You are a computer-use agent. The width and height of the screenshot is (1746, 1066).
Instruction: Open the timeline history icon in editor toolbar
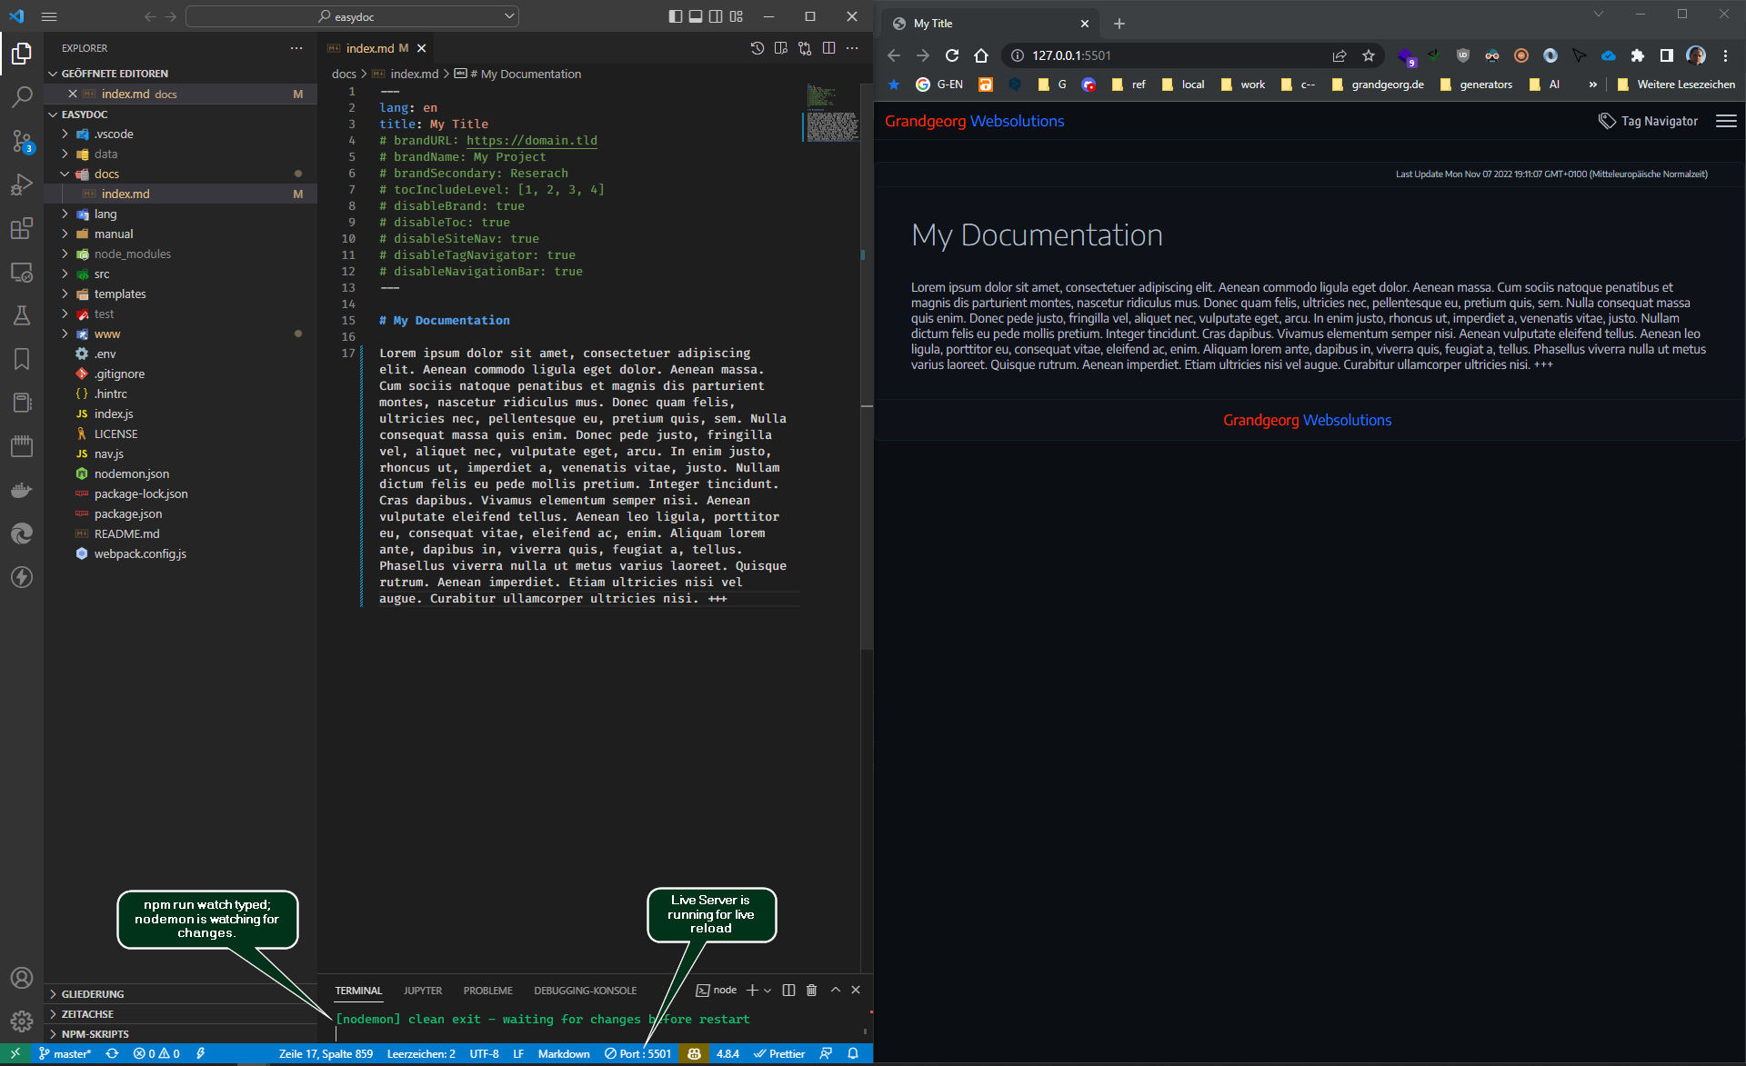coord(757,48)
